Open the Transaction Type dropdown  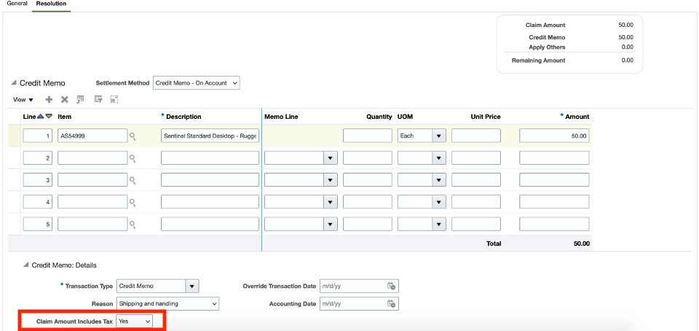pos(192,286)
